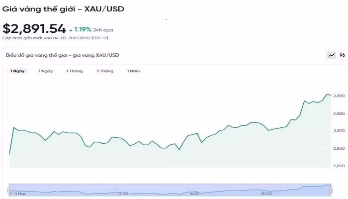Click the 20:00 mark on range navigator
Viewport: 348px width, 199px height.
pos(266,193)
